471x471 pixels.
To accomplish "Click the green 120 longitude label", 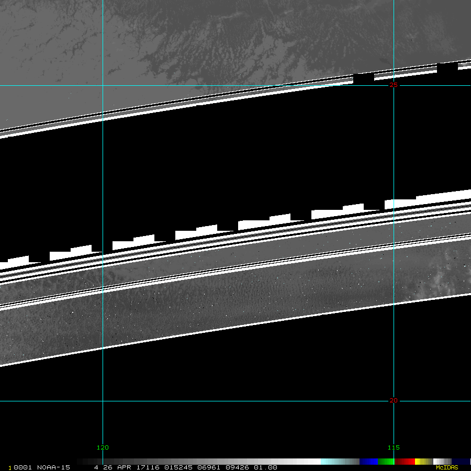I will [x=103, y=447].
